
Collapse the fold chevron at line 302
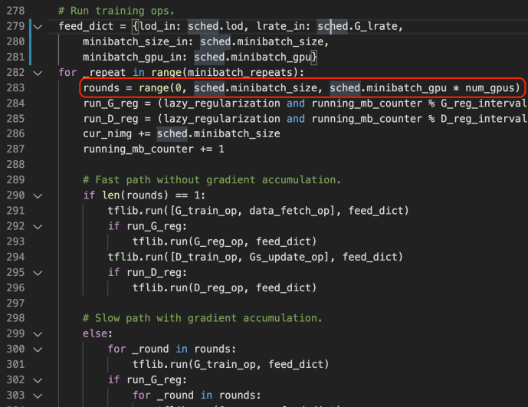[x=38, y=379]
